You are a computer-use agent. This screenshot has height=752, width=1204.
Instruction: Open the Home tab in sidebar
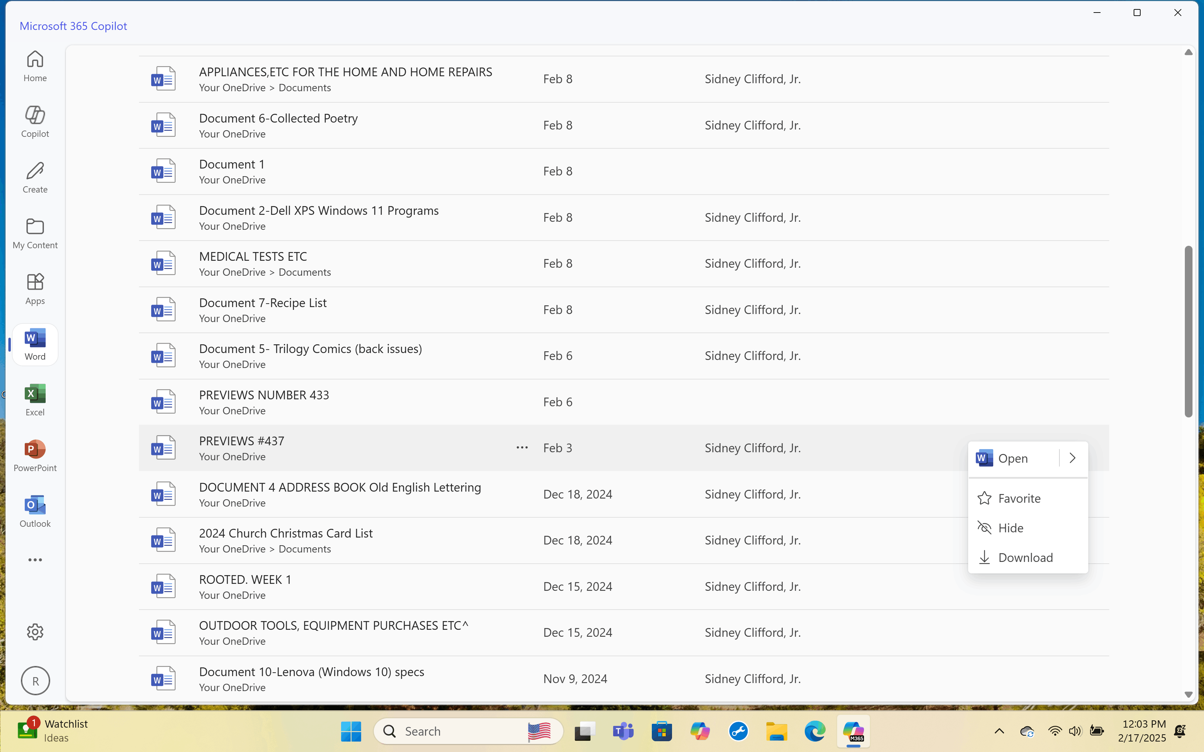pos(35,66)
